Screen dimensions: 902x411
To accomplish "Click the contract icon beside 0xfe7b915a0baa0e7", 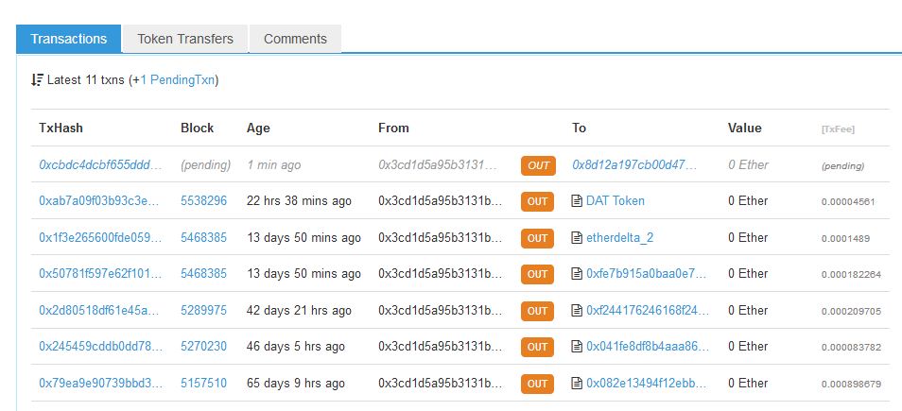I will click(578, 274).
